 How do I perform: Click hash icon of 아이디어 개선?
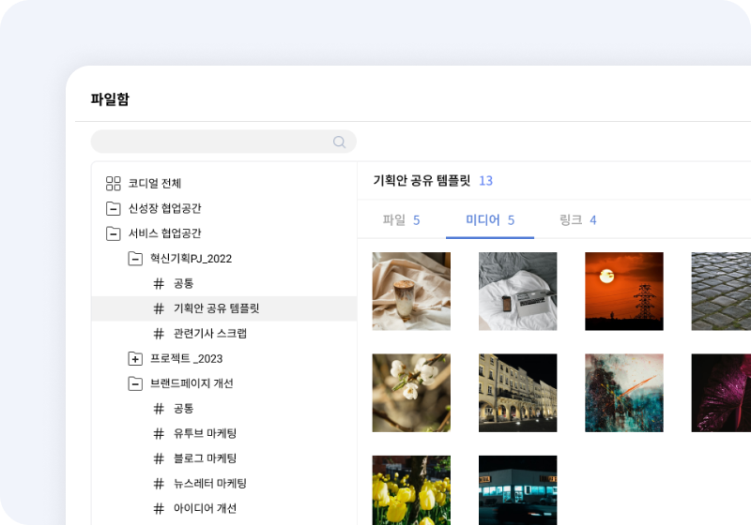[x=159, y=509]
